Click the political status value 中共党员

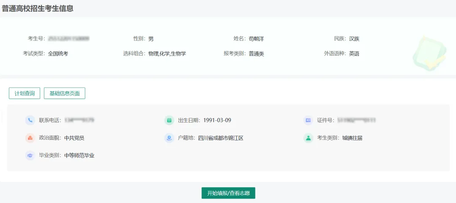tap(74, 138)
